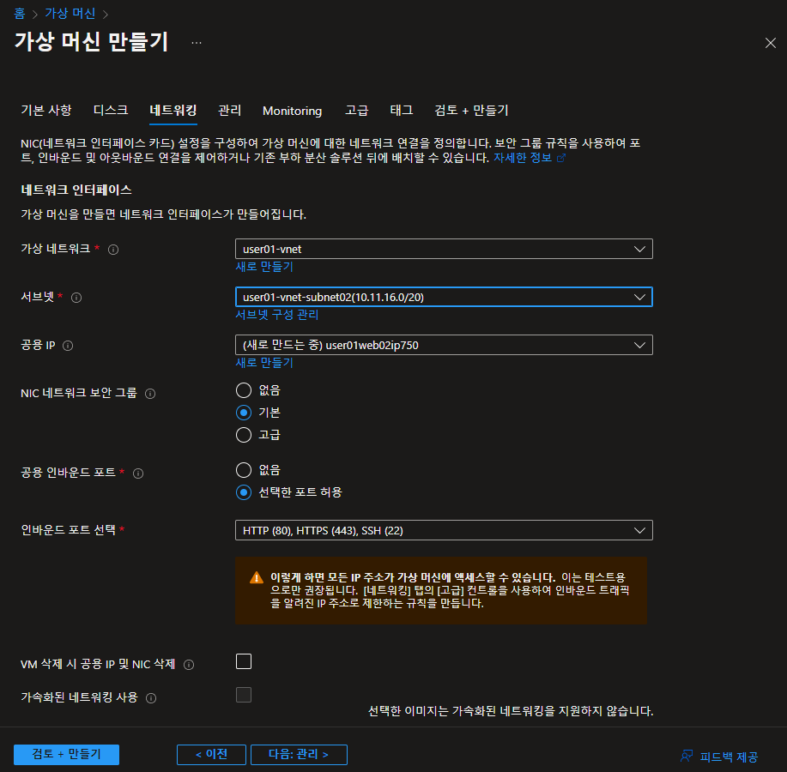Switch to the 관리 tab
787x772 pixels.
(x=230, y=111)
